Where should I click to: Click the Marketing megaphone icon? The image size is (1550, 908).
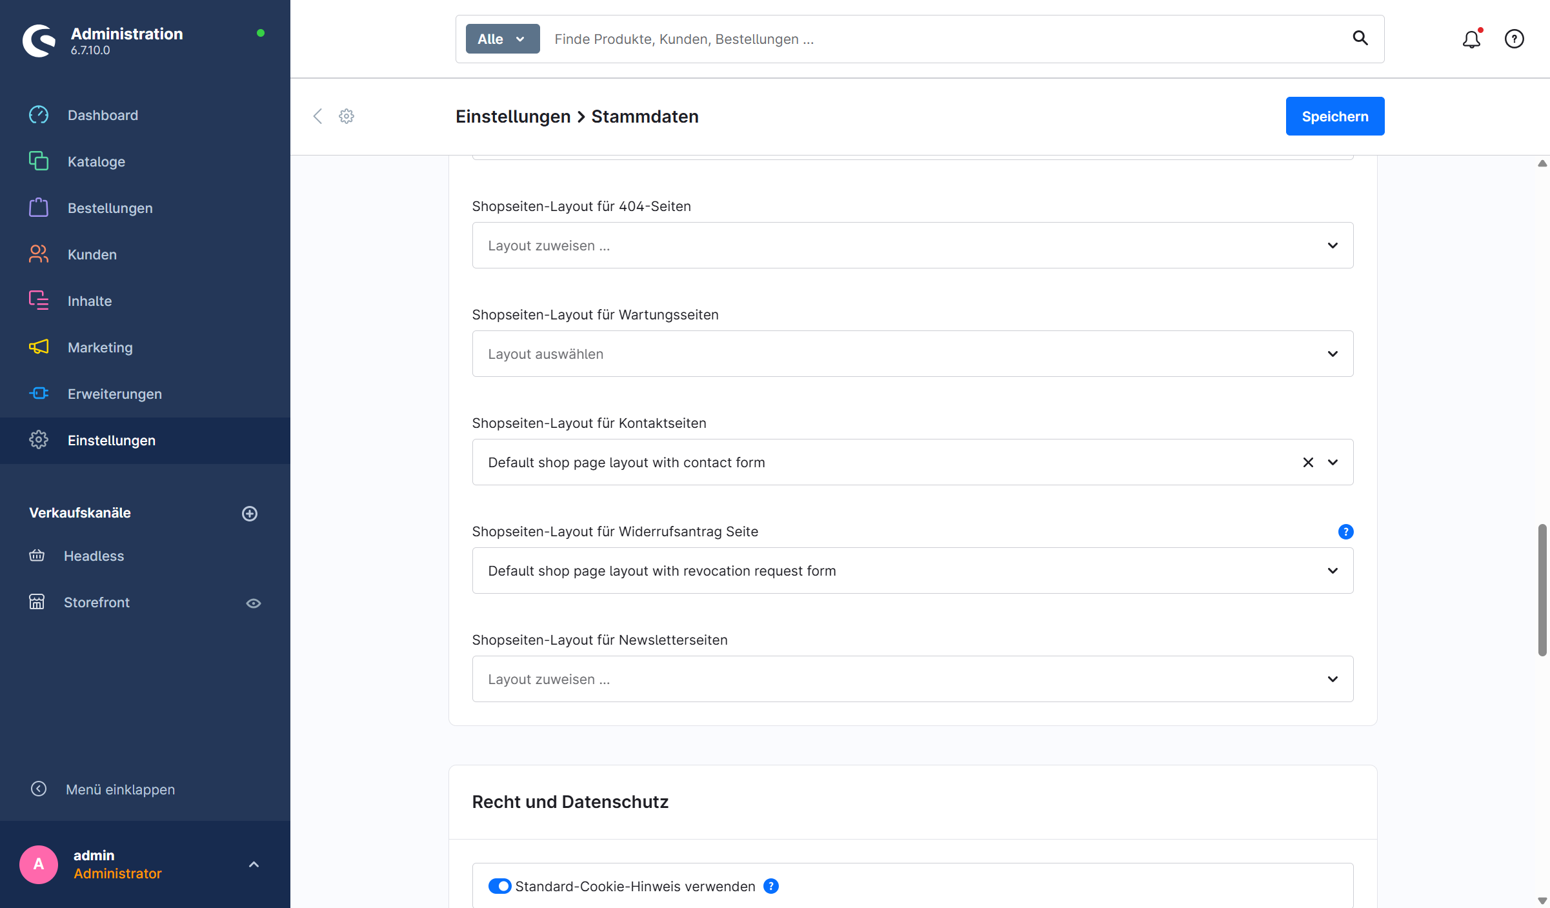[39, 347]
